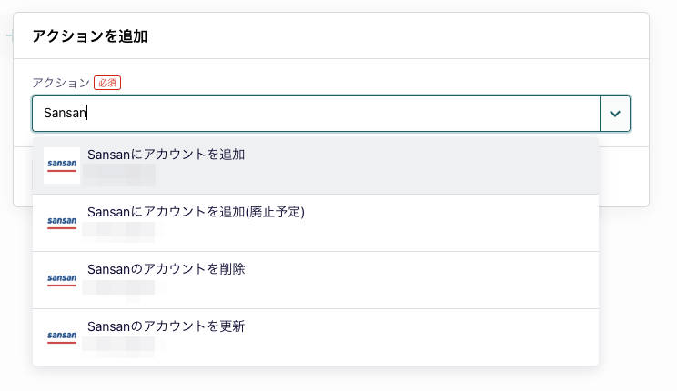Focus the アクション search field containing 'Sansan'
Screen dimensions: 677x391
point(316,114)
